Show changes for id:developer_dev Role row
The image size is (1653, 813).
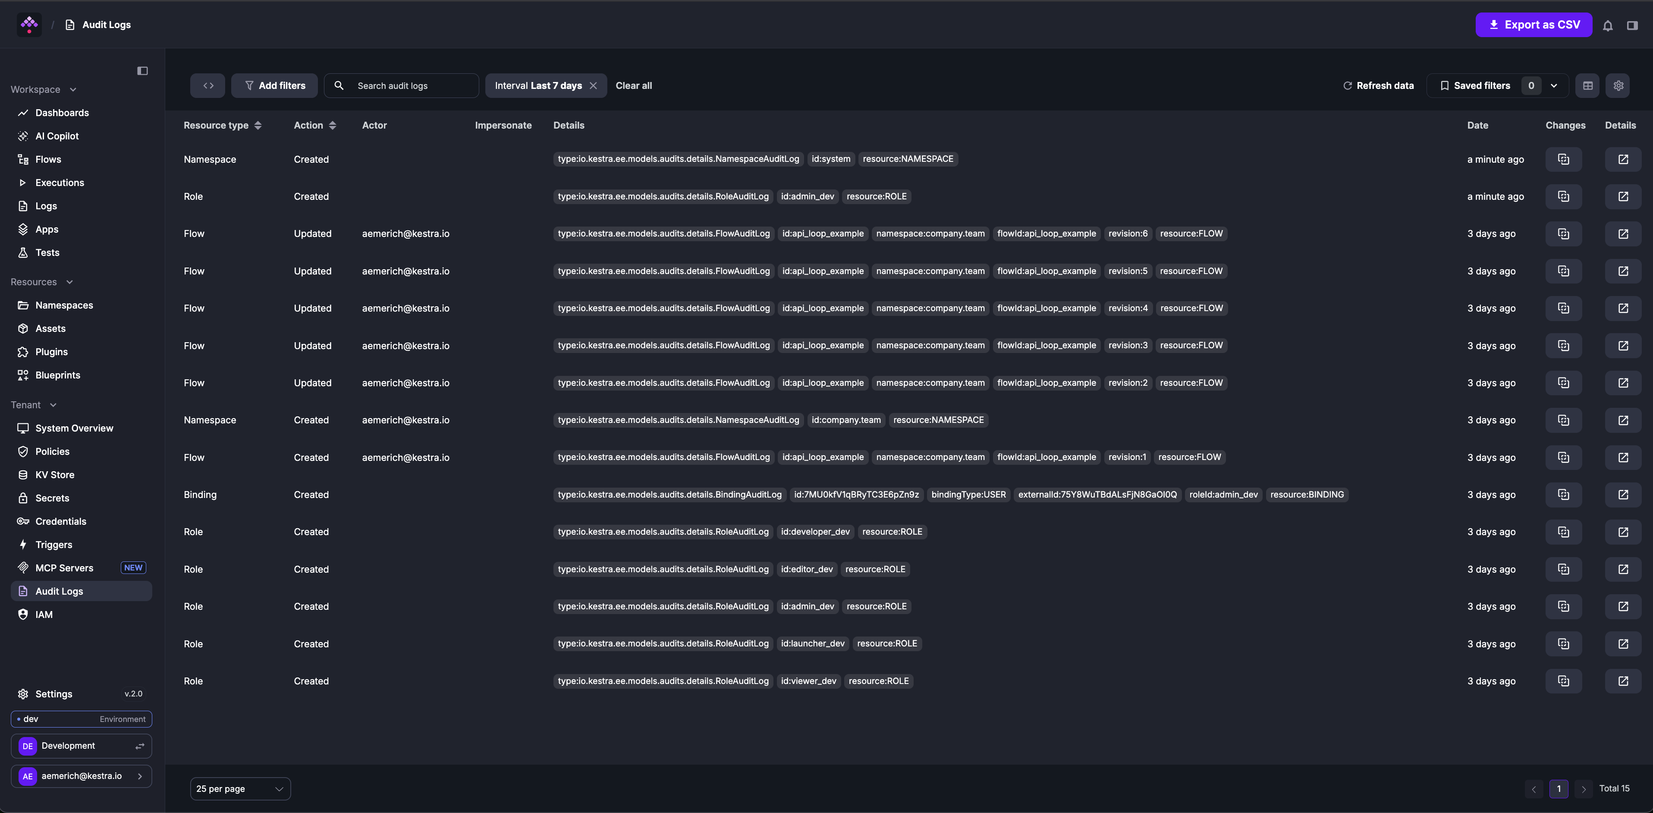pos(1563,532)
